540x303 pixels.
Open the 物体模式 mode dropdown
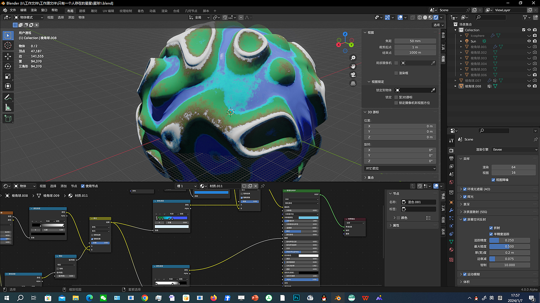[29, 17]
